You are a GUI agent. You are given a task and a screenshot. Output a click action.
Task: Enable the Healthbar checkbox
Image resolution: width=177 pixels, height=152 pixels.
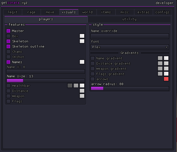[8, 86]
